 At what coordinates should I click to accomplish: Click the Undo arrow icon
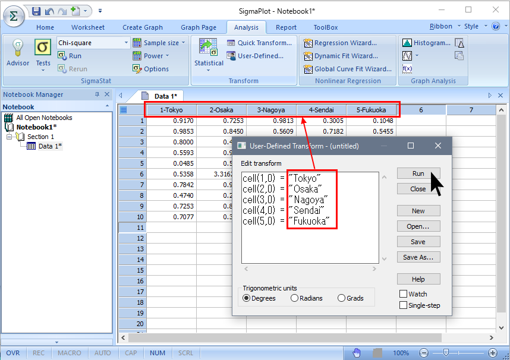49,12
